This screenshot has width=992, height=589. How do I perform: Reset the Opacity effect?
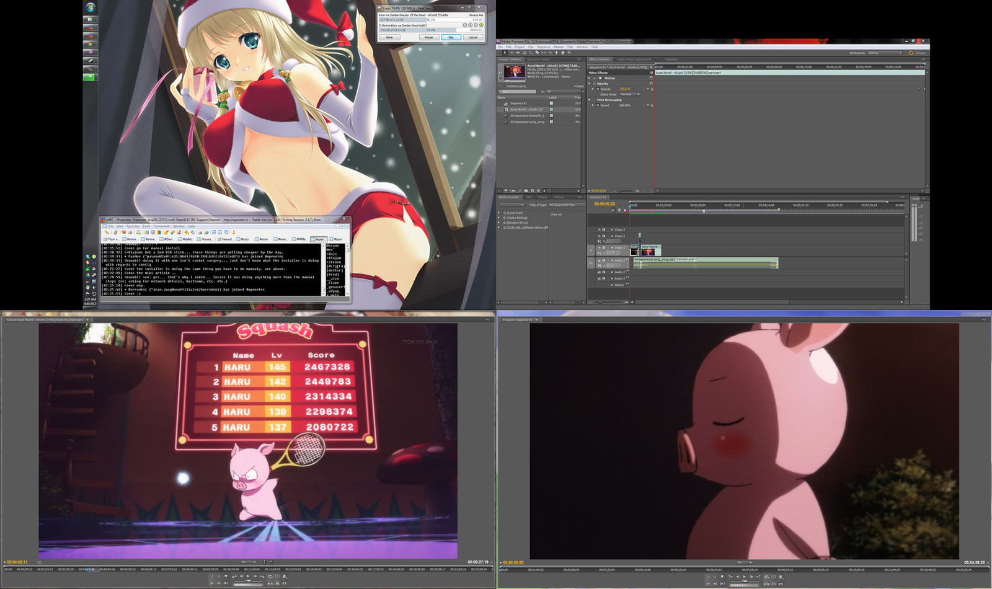coord(651,83)
